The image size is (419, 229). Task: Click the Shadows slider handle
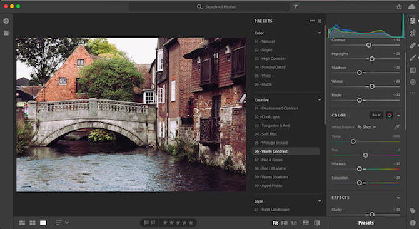click(360, 73)
